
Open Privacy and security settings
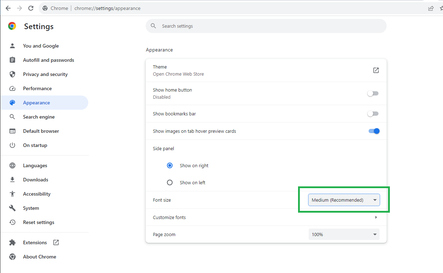45,74
